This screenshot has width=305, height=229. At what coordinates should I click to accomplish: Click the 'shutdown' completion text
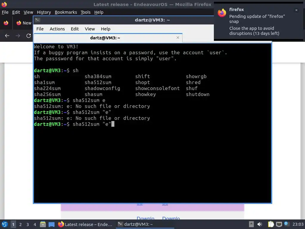pyautogui.click(x=198, y=94)
